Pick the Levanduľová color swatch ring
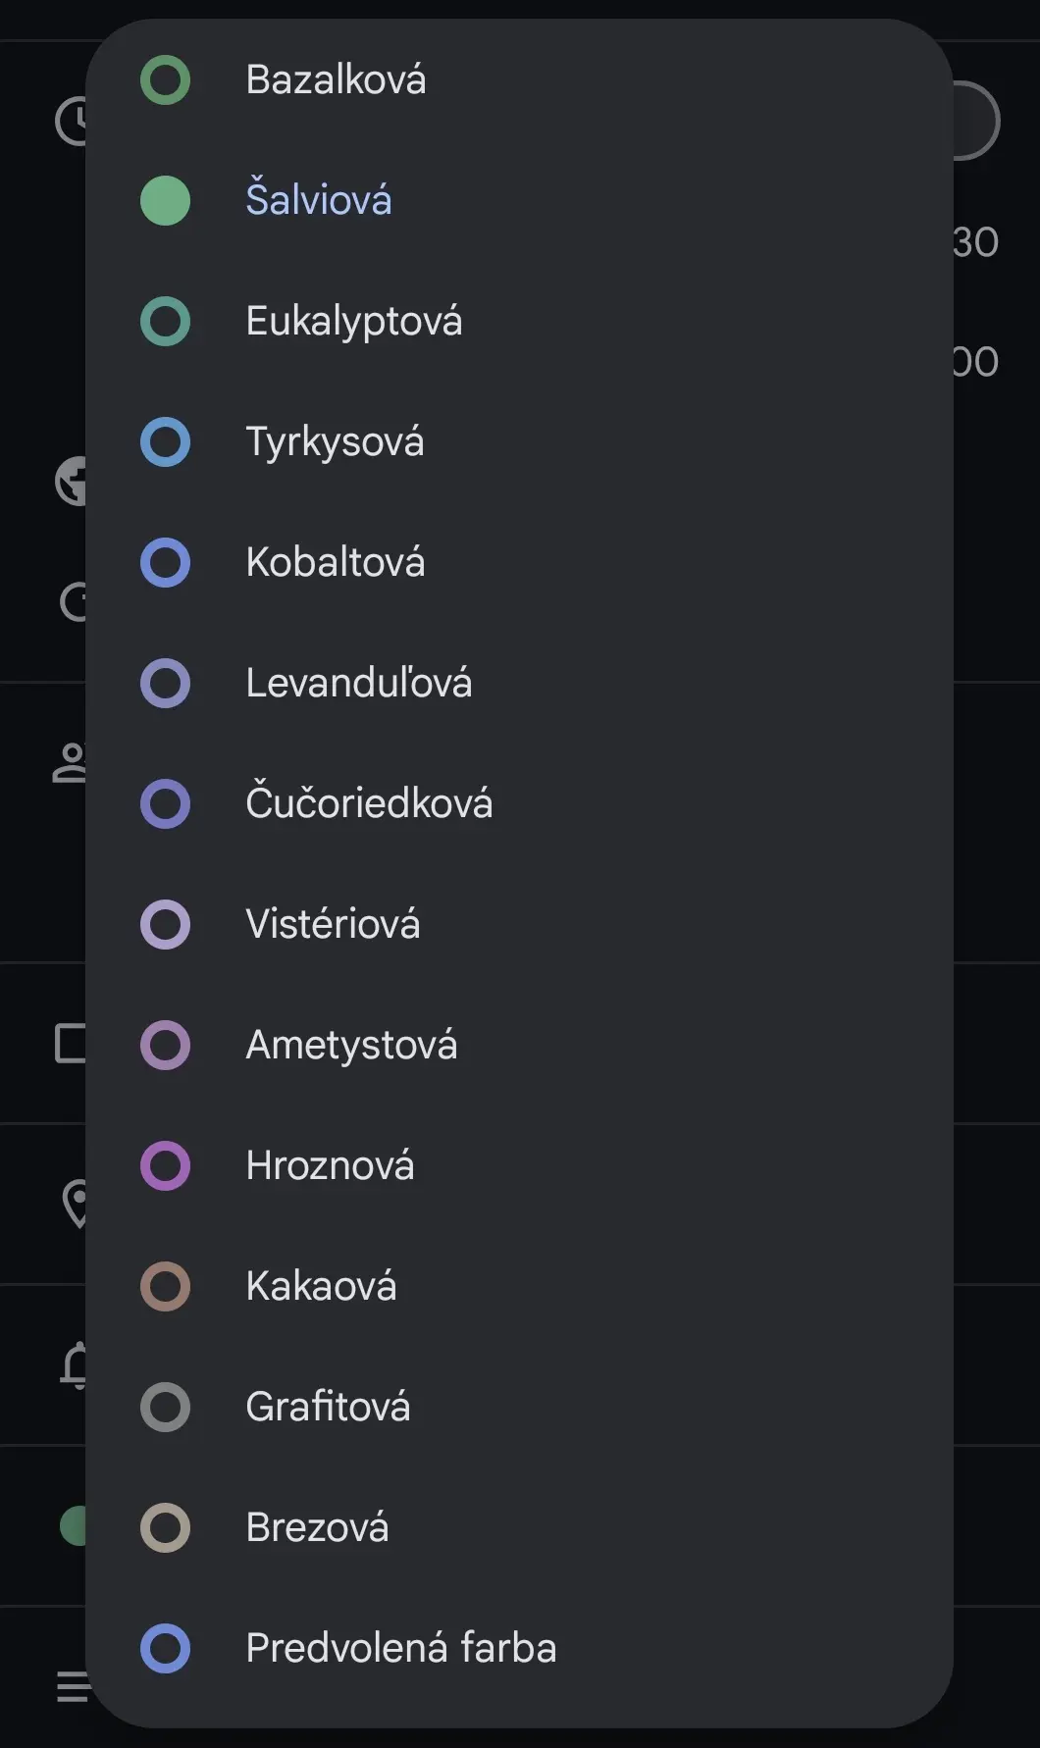This screenshot has height=1748, width=1040. (165, 683)
